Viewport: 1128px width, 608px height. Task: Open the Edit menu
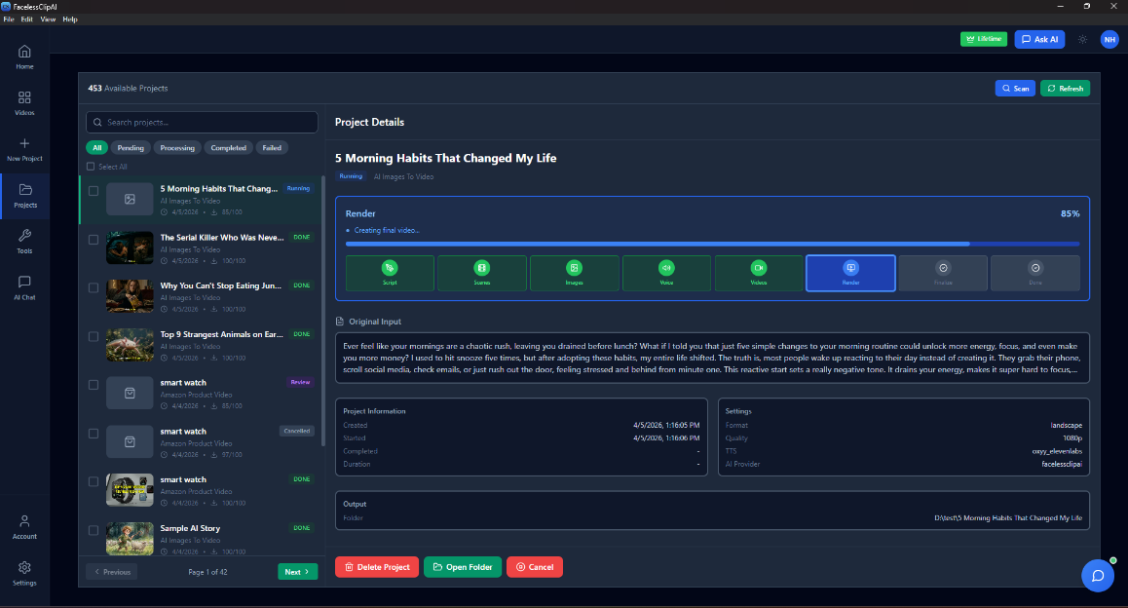point(26,19)
